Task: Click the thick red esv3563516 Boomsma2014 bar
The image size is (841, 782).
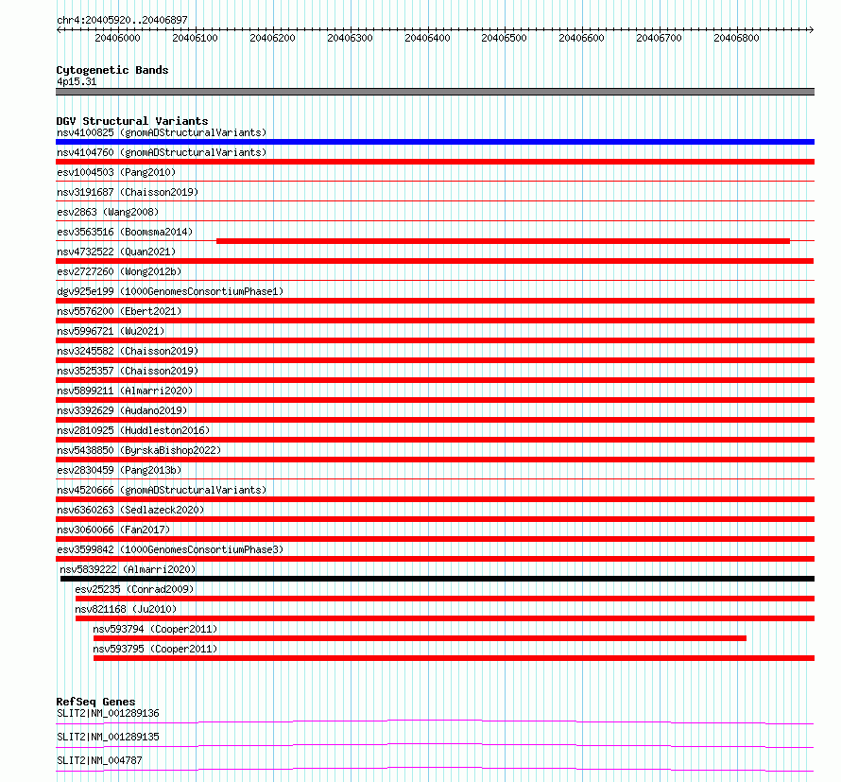Action: pos(503,241)
